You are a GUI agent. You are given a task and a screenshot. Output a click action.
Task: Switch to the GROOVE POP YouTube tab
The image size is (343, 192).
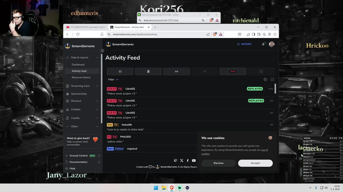pyautogui.click(x=86, y=27)
